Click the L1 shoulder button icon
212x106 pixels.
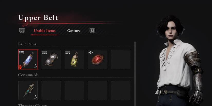(22, 31)
